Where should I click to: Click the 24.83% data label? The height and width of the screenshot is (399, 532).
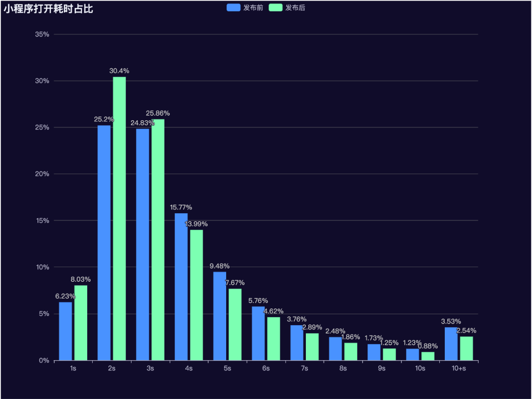(142, 123)
